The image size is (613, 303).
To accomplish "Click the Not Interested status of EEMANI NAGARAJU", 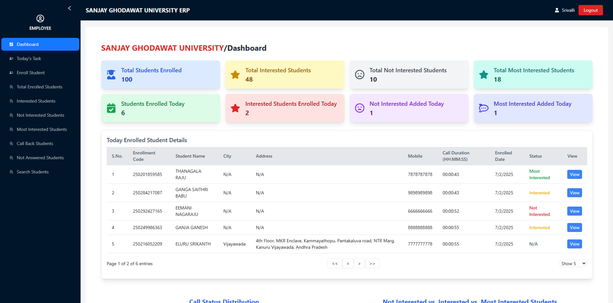I will point(539,211).
